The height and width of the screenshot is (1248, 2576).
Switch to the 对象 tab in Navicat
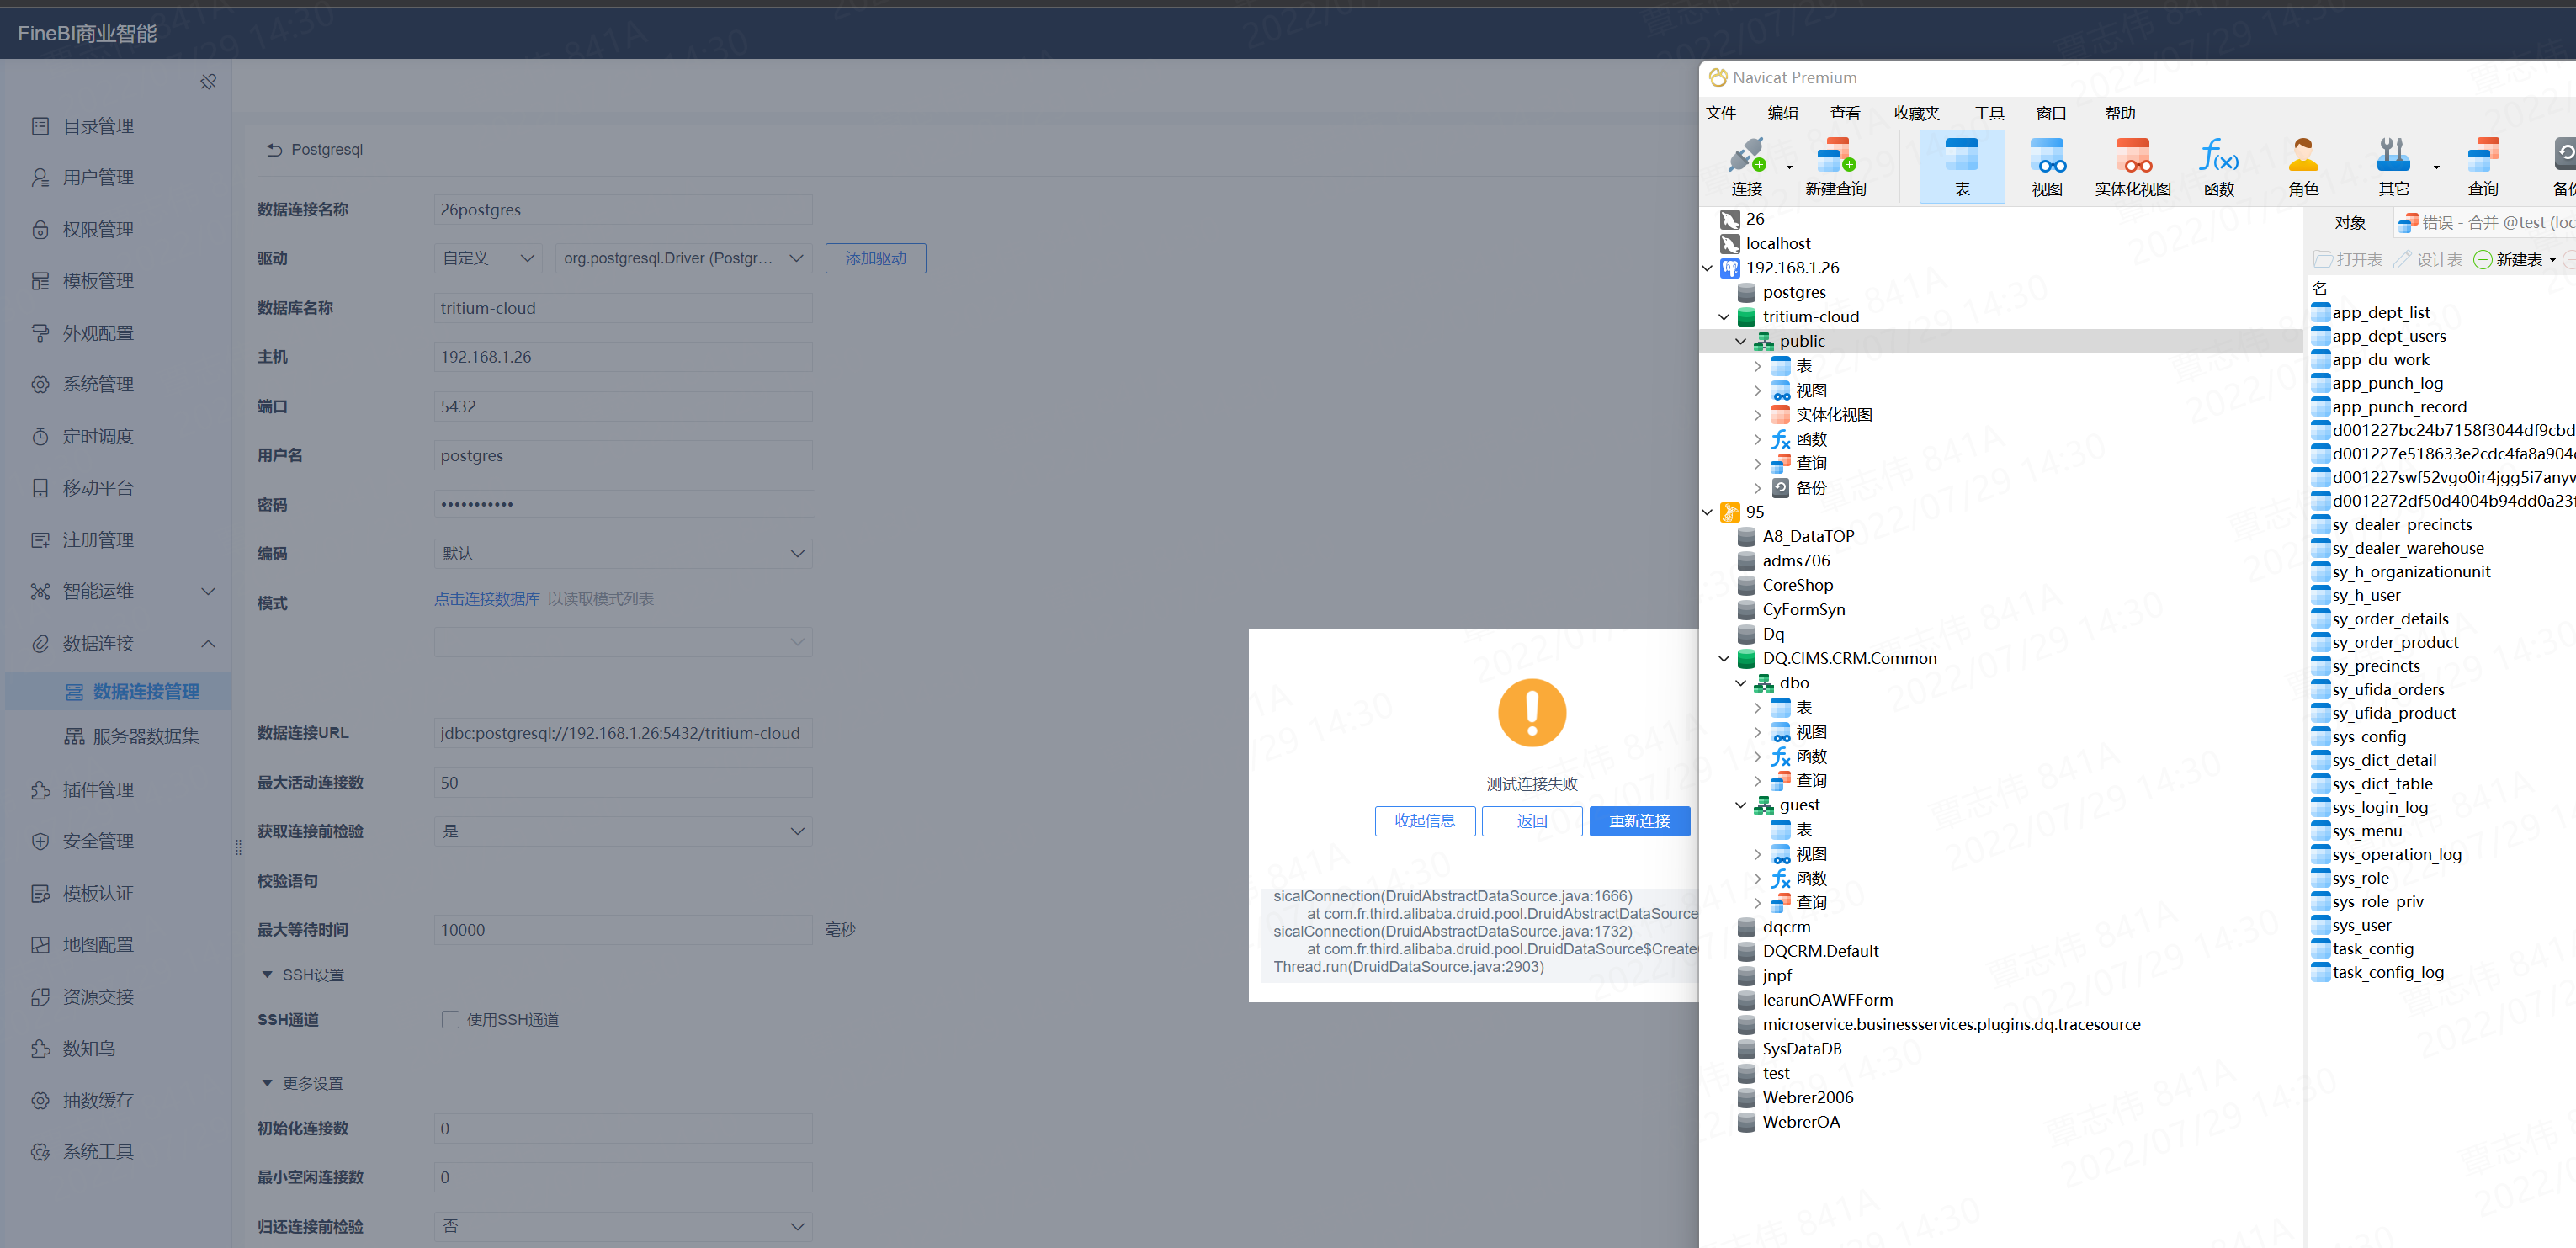(x=2350, y=223)
